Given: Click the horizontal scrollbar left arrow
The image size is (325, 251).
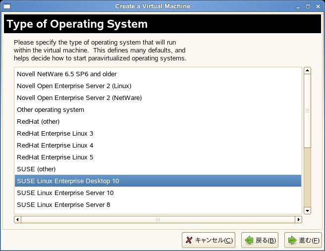Looking at the screenshot, I should point(18,219).
